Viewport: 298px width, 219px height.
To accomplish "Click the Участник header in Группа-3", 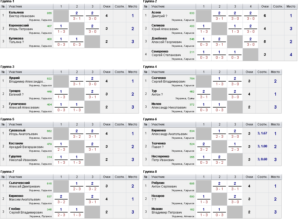I will [x=15, y=72].
